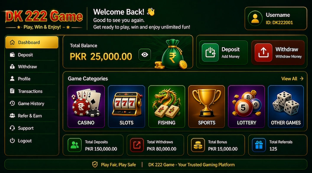Screen dimensions: 312x173
Task: Open the SLOTS game category
Action: pos(127,107)
